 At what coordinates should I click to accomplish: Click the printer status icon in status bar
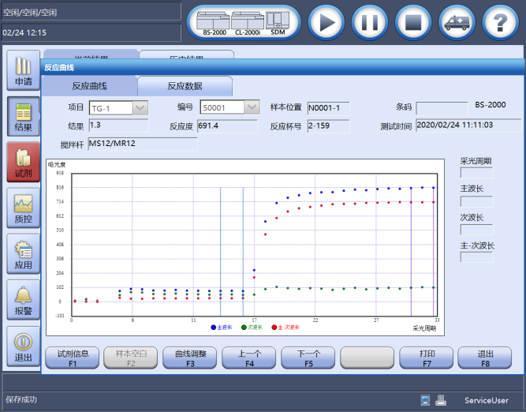[441, 400]
